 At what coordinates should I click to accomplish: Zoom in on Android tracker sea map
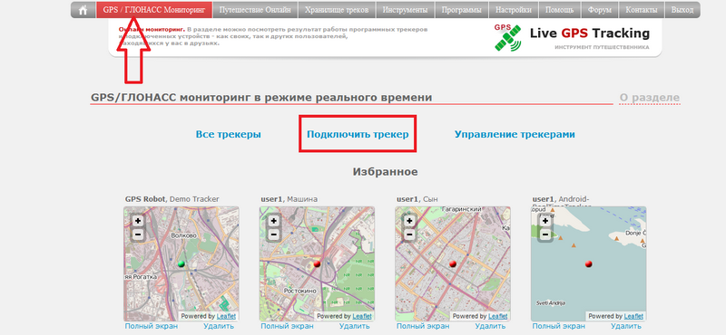(545, 221)
